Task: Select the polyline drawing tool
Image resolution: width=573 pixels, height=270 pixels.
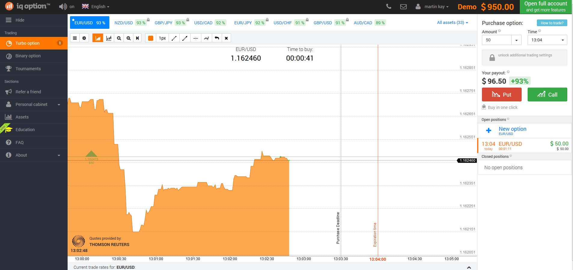Action: tap(206, 38)
